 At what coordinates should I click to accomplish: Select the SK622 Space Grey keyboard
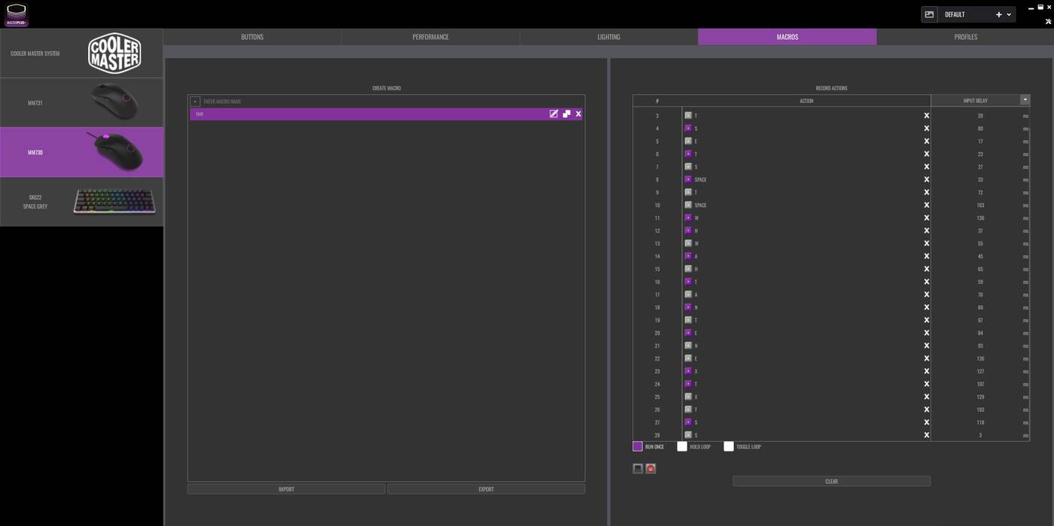pos(81,202)
